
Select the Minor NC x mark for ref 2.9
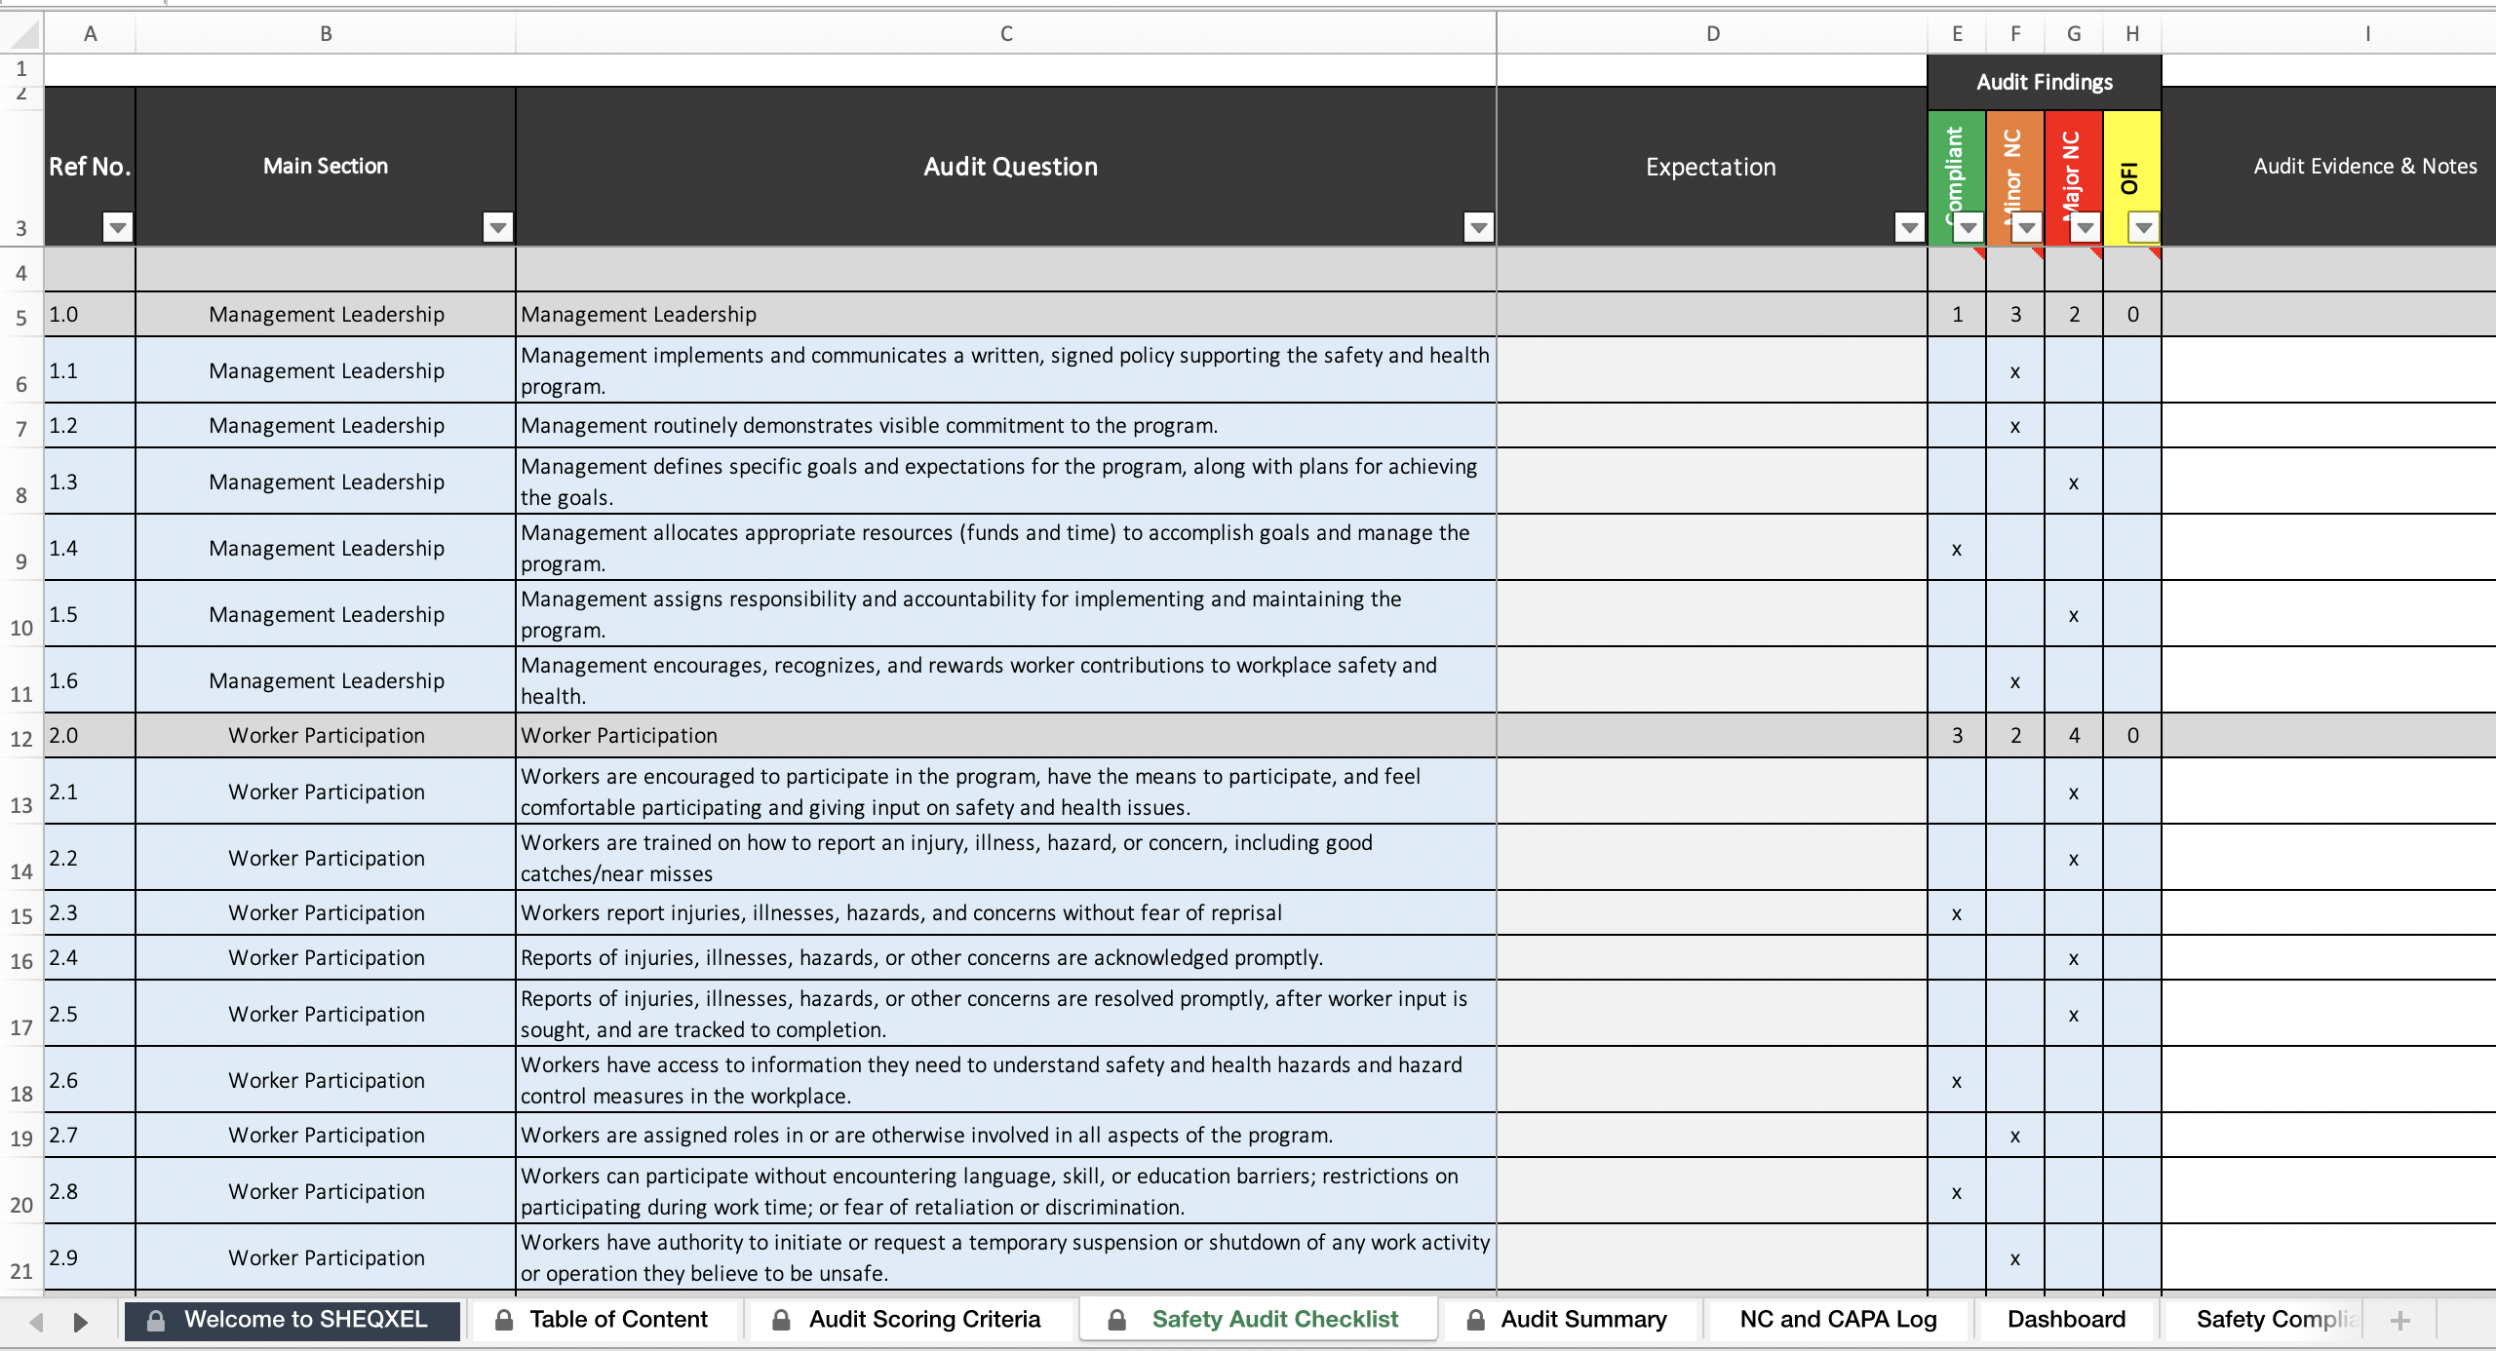[2015, 1258]
